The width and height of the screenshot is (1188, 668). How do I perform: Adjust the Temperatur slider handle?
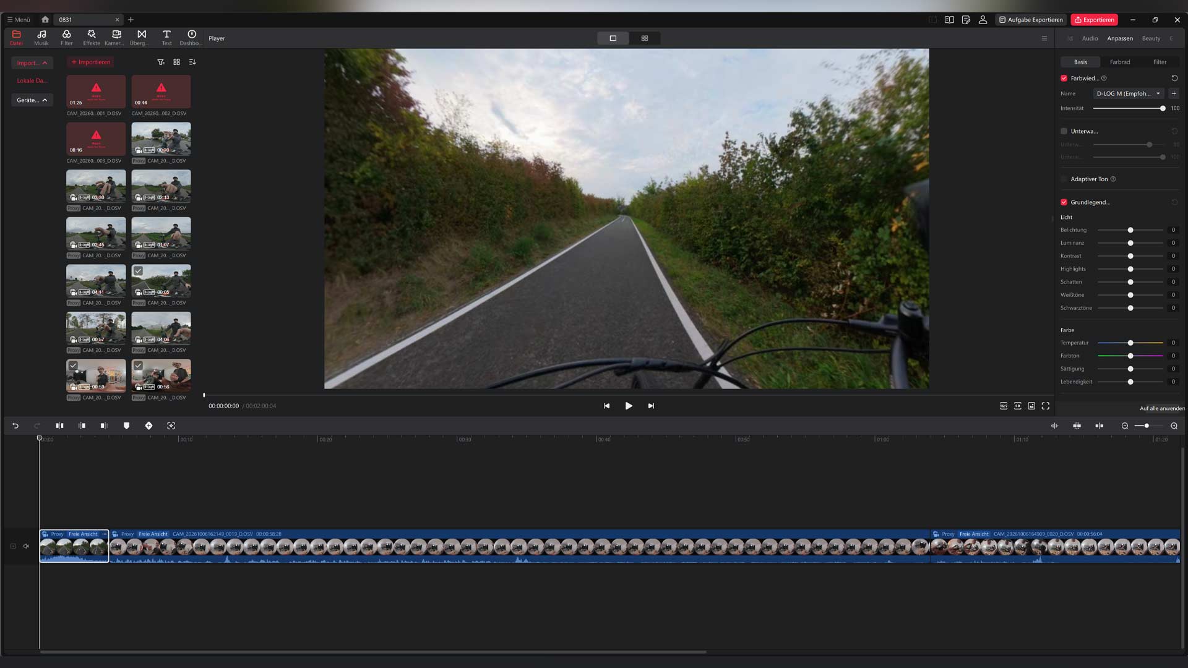tap(1130, 343)
